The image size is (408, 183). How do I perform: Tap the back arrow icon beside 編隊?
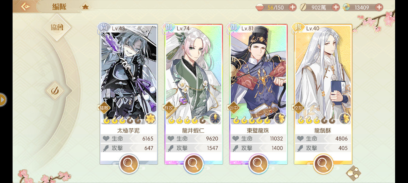pyautogui.click(x=26, y=7)
